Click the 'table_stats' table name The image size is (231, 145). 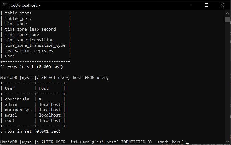tap(18, 13)
